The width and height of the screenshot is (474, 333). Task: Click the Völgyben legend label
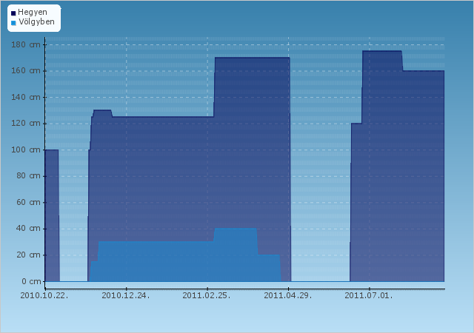tap(36, 21)
